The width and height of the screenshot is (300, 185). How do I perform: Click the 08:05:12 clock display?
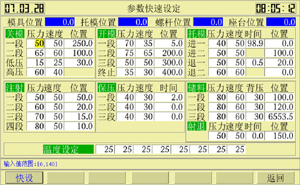275,8
